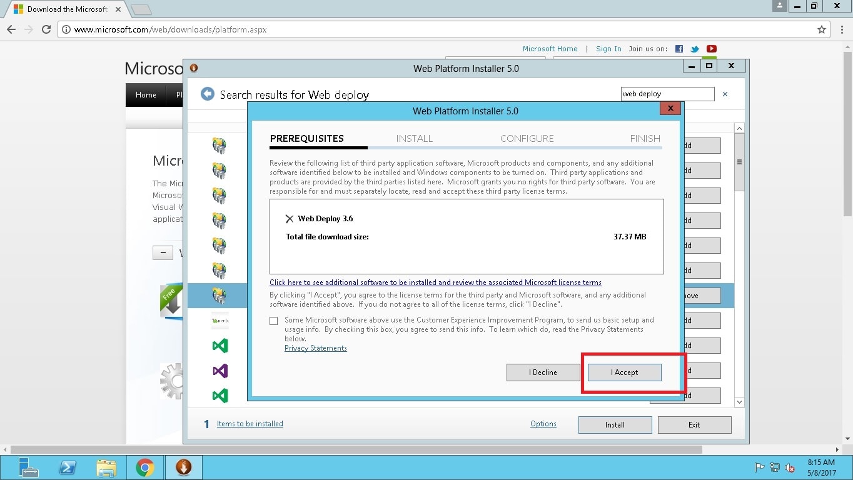The image size is (853, 480).
Task: Click the green-text logo list icon above Visual Studio
Action: point(220,321)
